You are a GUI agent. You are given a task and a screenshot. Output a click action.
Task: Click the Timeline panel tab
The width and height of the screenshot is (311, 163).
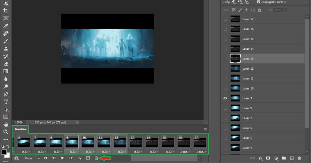[20, 129]
